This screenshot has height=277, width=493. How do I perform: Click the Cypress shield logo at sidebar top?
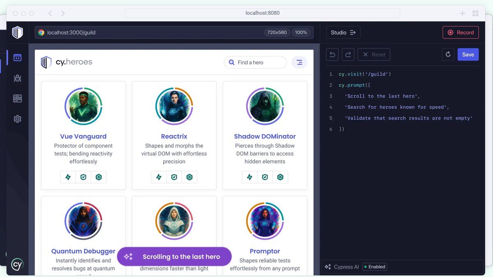[17, 32]
